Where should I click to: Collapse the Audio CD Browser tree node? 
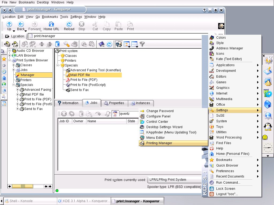10,51
